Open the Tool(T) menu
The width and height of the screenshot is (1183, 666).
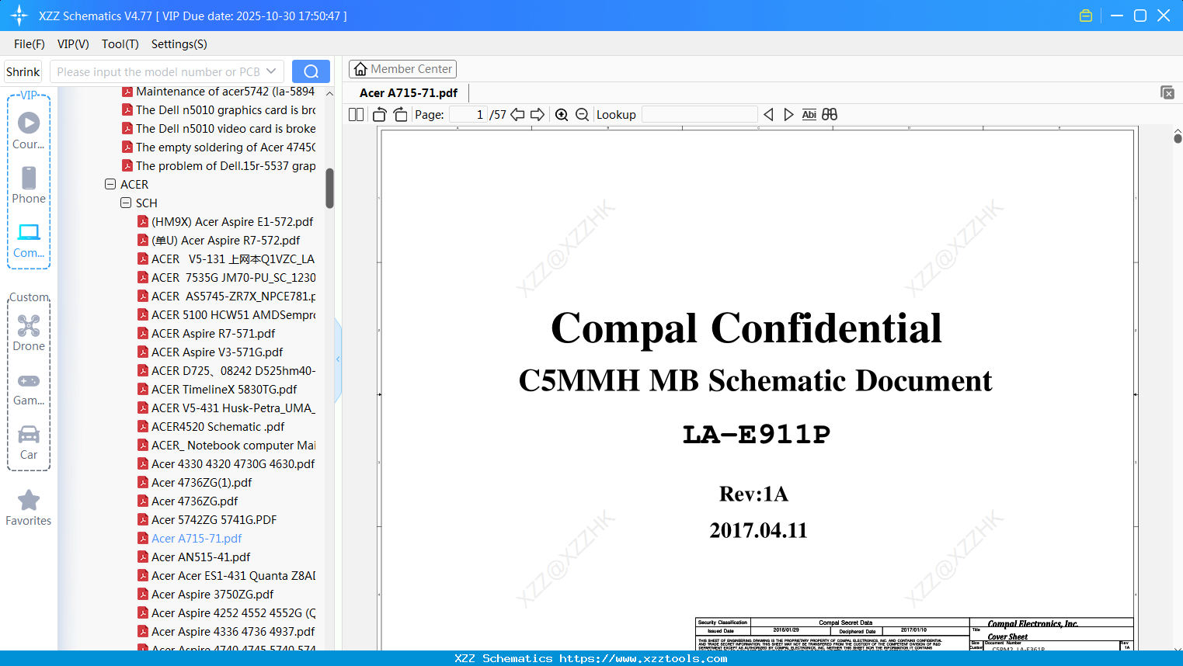(x=120, y=44)
